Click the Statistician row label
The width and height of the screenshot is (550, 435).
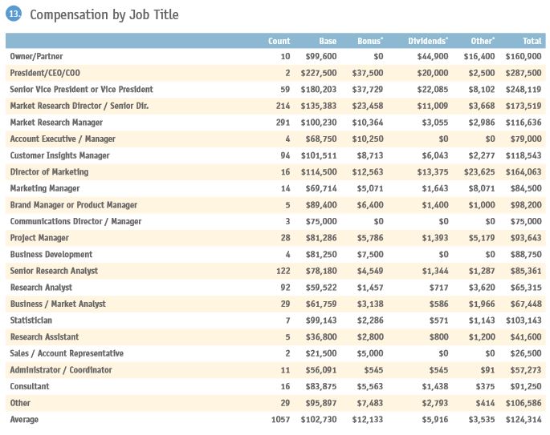tap(31, 320)
